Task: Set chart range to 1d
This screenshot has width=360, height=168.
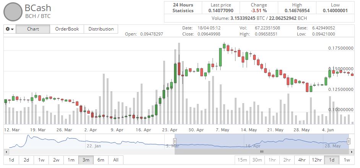Action: pos(11,160)
